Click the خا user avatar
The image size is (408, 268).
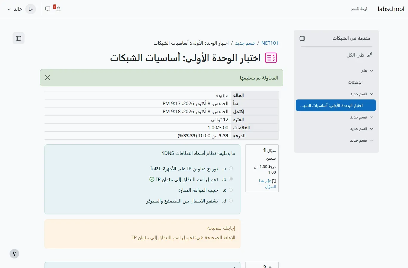point(30,9)
